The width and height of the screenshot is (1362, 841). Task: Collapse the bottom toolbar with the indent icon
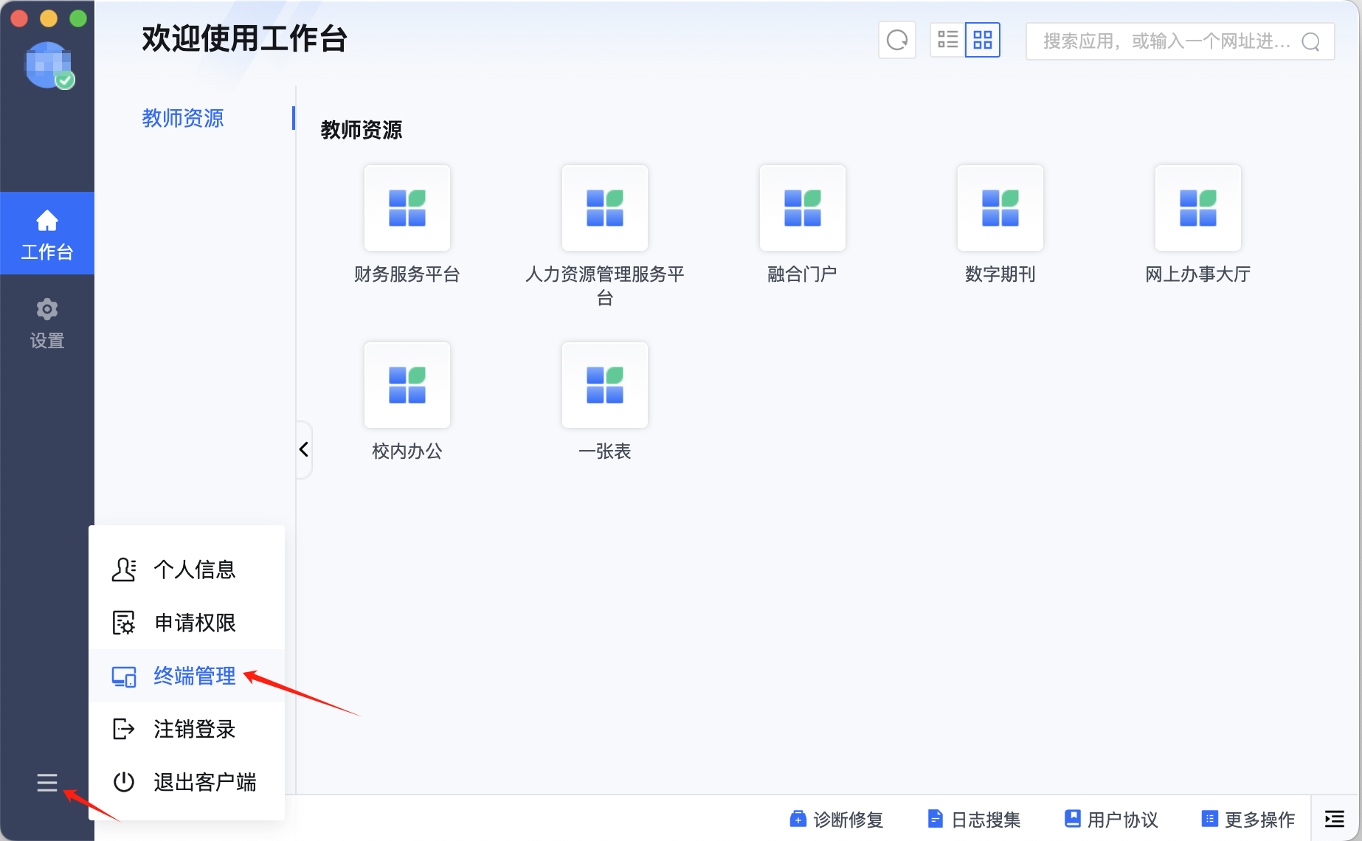point(1335,819)
